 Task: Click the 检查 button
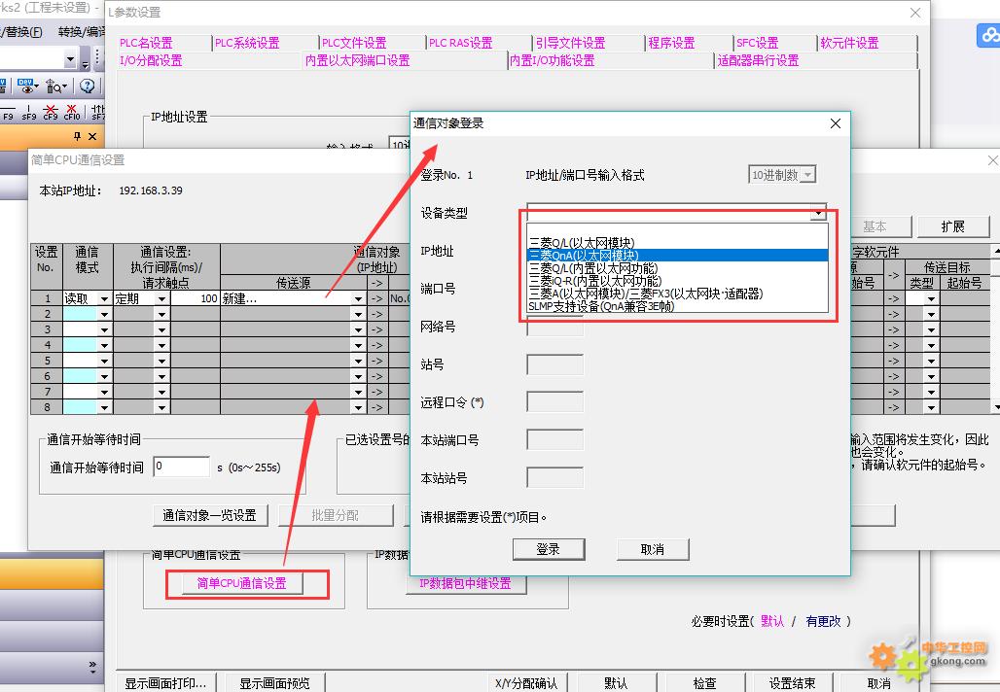click(x=704, y=683)
